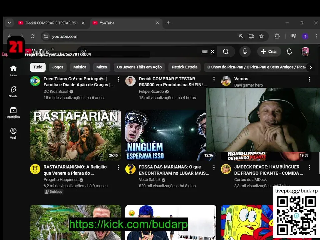
Task: Show more filter chips with right arrow
Action: pyautogui.click(x=310, y=67)
